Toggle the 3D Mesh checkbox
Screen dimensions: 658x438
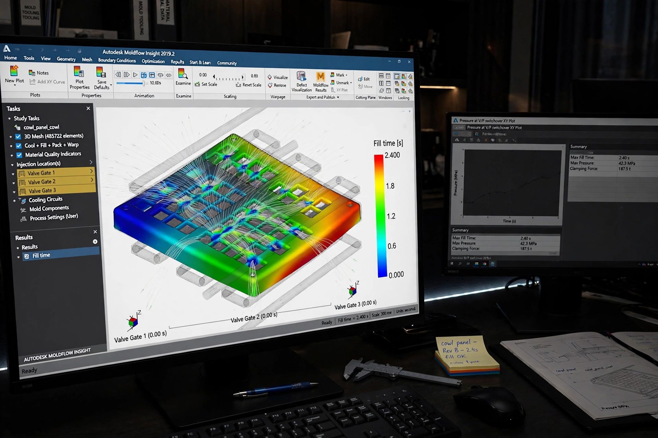click(x=18, y=137)
